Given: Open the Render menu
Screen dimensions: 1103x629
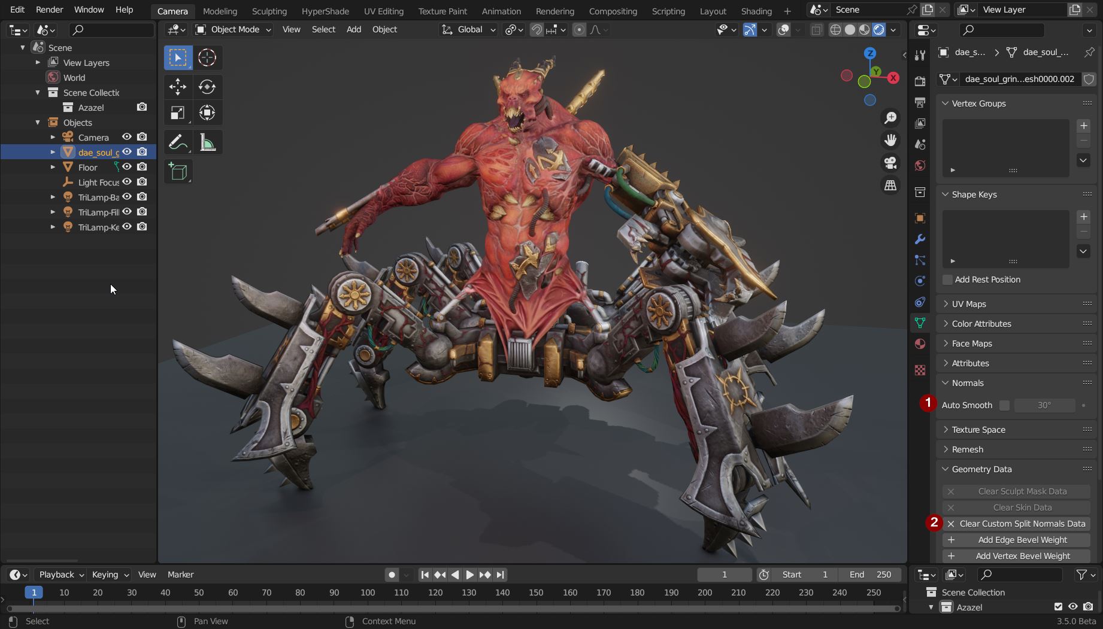Looking at the screenshot, I should [49, 10].
